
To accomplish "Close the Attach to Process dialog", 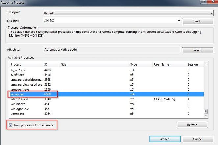I will click(x=213, y=1).
